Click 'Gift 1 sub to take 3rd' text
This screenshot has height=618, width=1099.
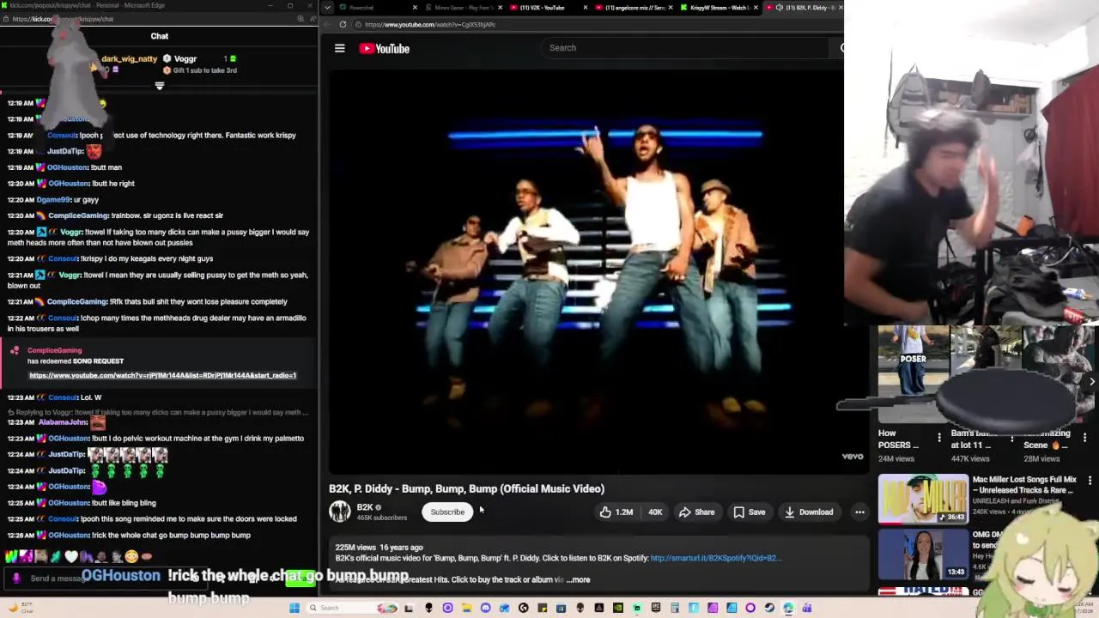[x=204, y=70]
